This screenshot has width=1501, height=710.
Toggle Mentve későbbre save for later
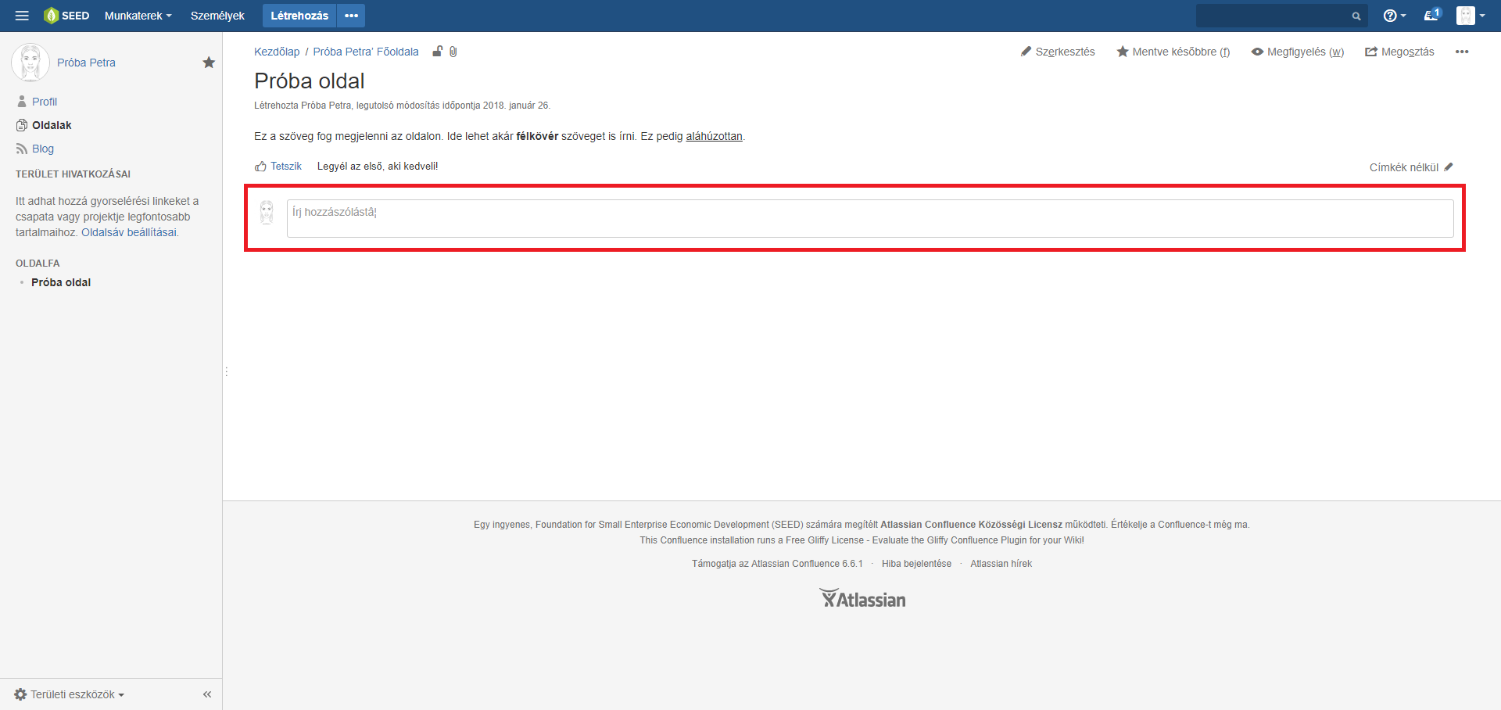1173,52
